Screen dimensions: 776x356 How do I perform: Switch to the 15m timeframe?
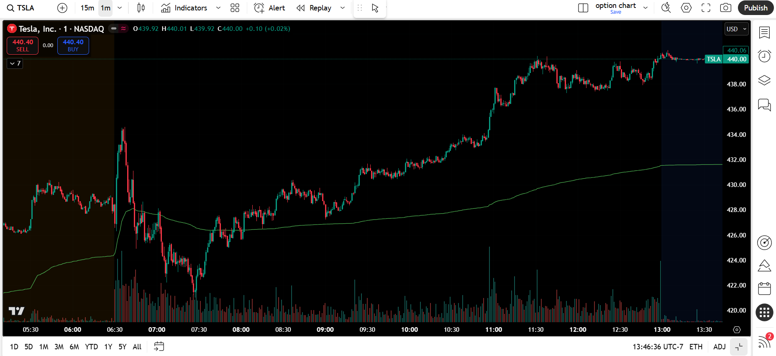point(87,8)
